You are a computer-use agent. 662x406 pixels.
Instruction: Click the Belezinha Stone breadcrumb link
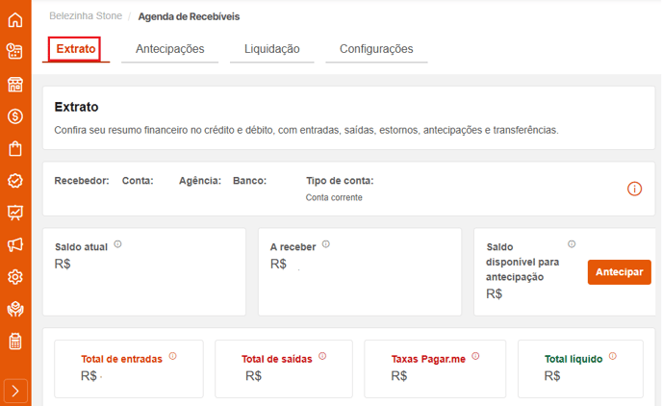pyautogui.click(x=86, y=16)
